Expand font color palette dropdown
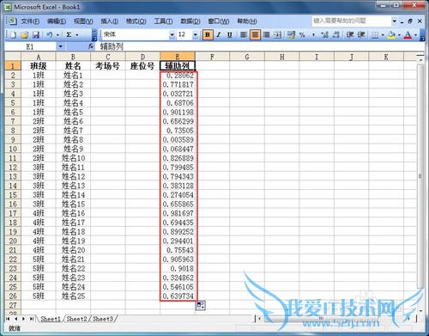 415,35
